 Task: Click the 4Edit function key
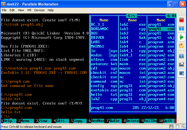[x=61, y=121]
